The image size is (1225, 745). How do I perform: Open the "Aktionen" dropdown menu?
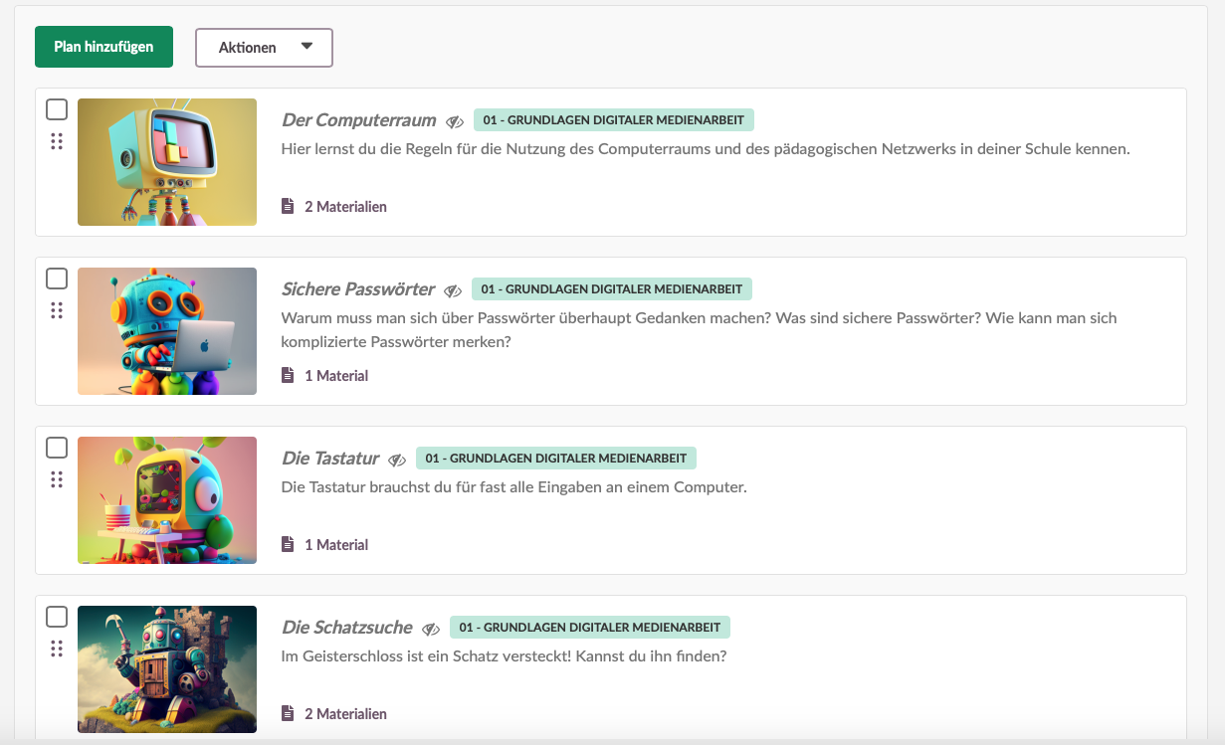[264, 47]
